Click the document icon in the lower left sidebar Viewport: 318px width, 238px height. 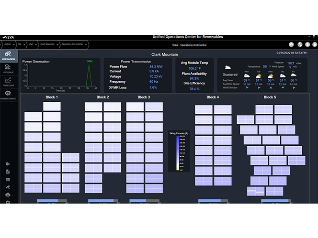(8, 172)
